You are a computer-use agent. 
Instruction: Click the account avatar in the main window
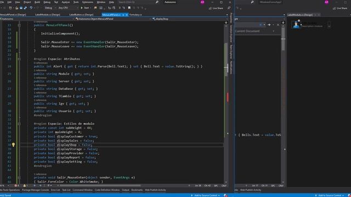tap(202, 2)
